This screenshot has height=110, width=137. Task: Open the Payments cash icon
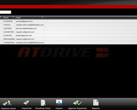click(x=27, y=103)
